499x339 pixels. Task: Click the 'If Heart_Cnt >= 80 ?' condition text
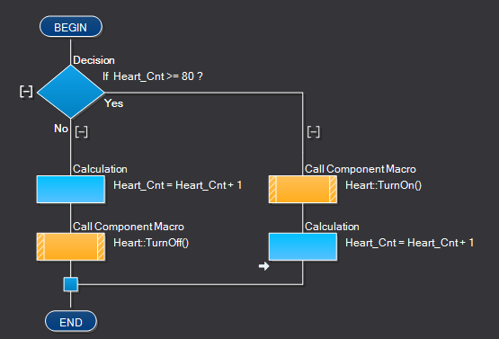click(153, 76)
